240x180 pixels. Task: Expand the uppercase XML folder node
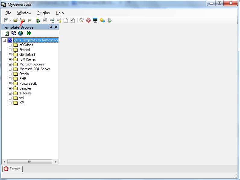pyautogui.click(x=10, y=103)
